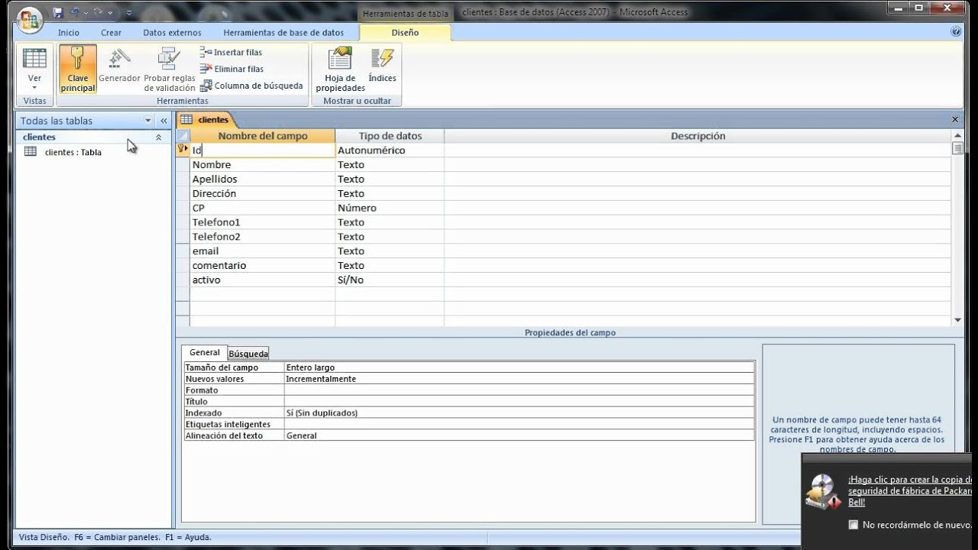
Task: Click the Nuevos valores Incrementalmente value
Action: 520,379
